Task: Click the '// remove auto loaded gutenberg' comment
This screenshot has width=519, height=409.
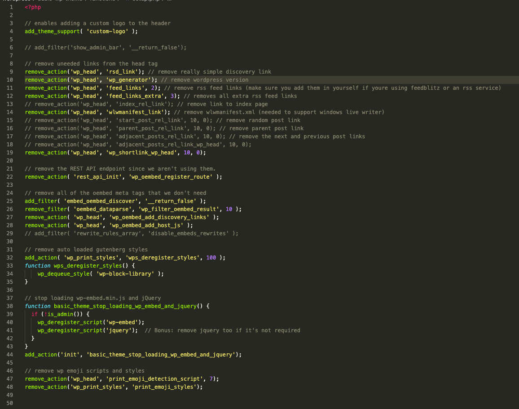Action: coord(86,250)
